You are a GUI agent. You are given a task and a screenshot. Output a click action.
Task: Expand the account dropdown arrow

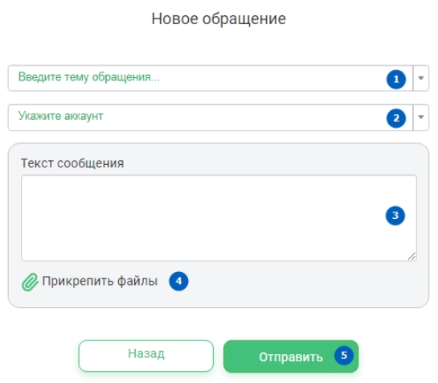421,117
